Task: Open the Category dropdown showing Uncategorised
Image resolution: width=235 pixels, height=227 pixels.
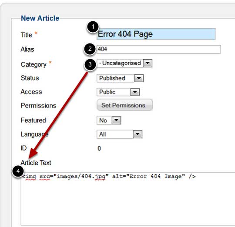Action: (x=124, y=63)
